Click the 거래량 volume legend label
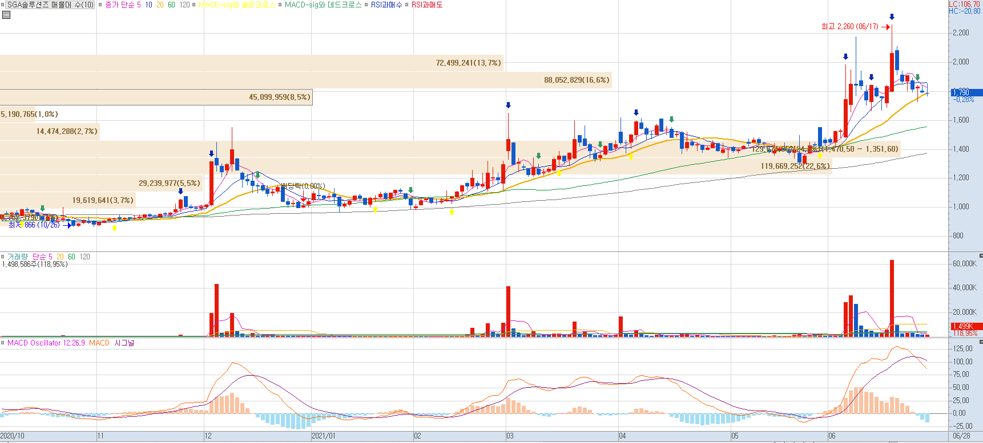983x443 pixels. (x=18, y=257)
